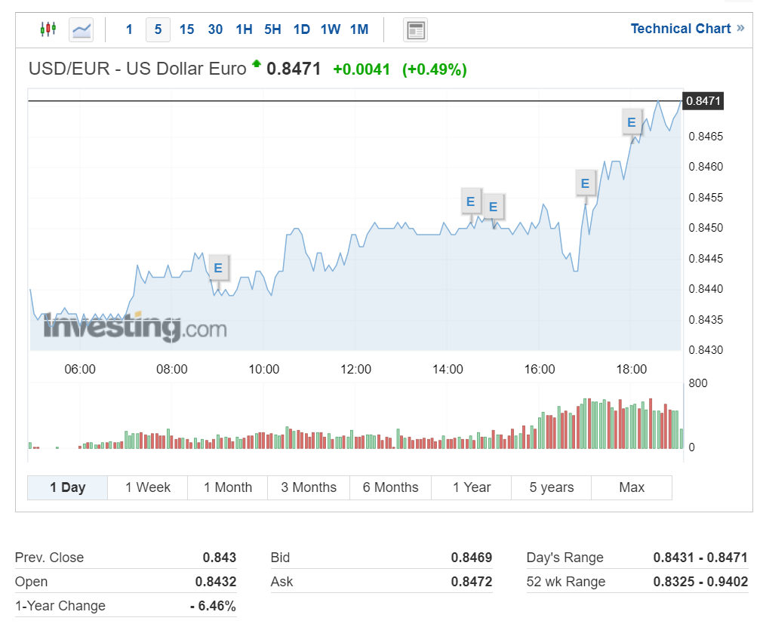
Task: Open economic event marker near 17:00
Action: (585, 183)
